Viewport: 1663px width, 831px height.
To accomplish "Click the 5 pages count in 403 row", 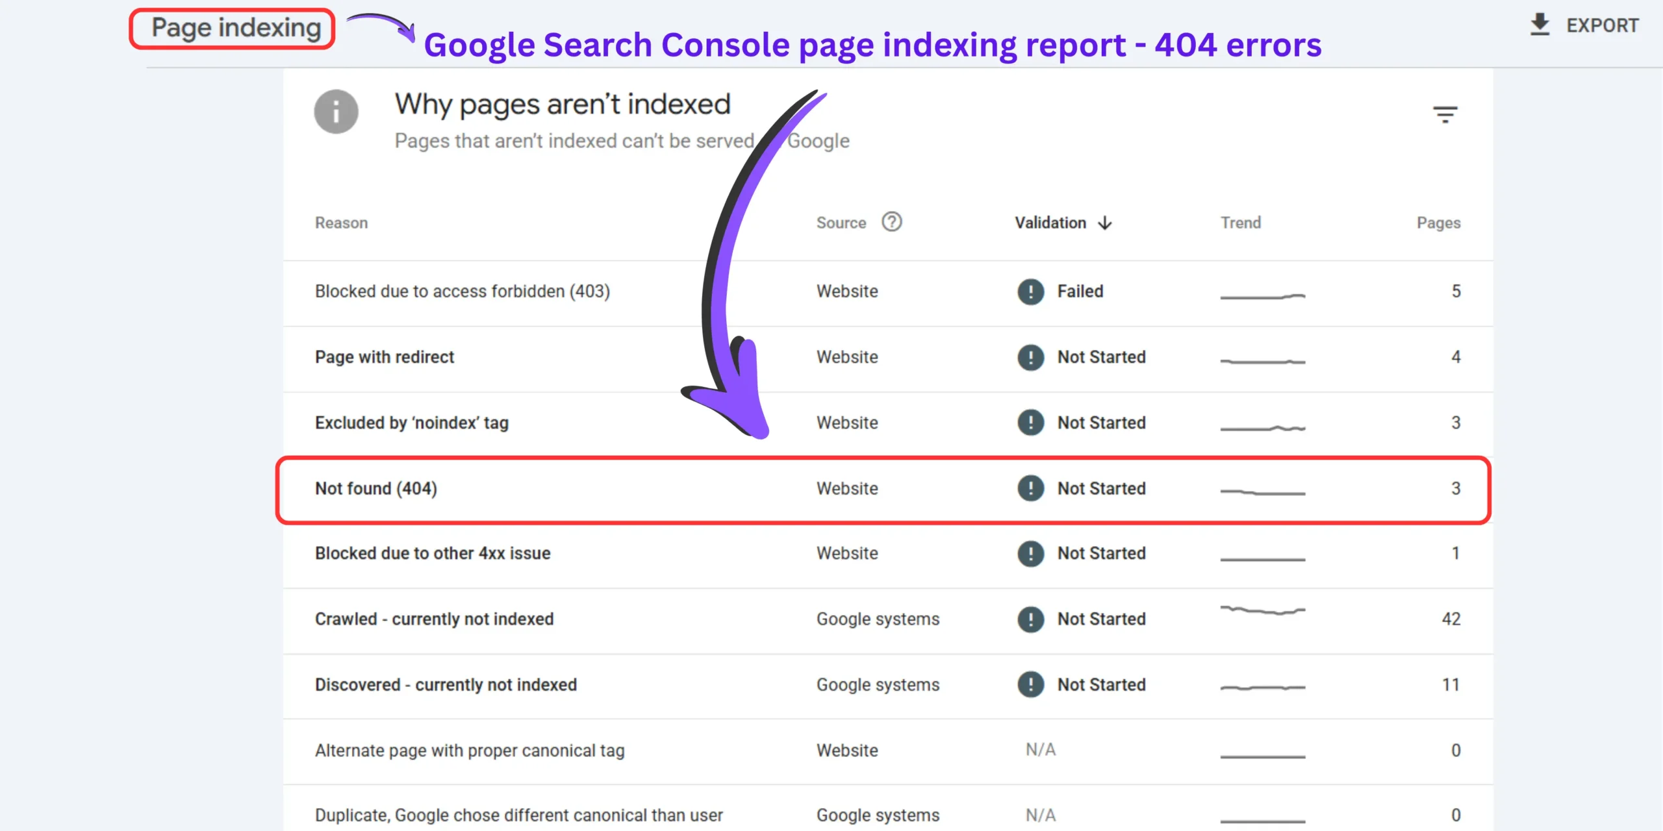I will (x=1456, y=291).
